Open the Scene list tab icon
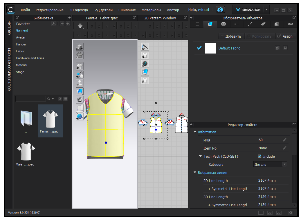Image resolution: width=301 pixels, height=219 pixels. click(197, 24)
